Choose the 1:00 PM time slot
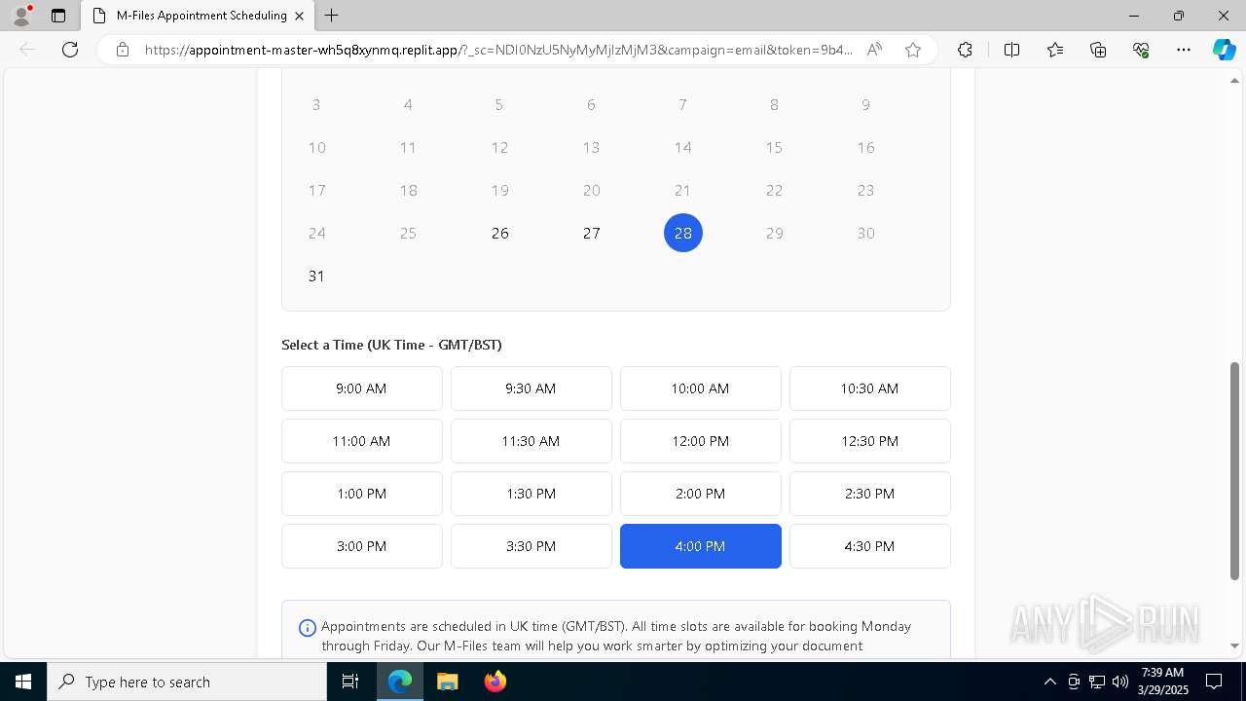Viewport: 1246px width, 701px height. (x=362, y=494)
